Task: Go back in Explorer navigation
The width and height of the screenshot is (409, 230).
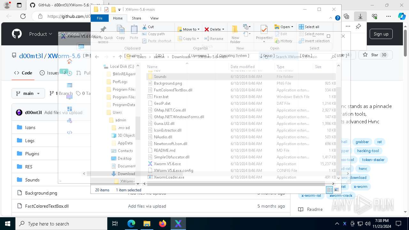Action: coord(97,57)
